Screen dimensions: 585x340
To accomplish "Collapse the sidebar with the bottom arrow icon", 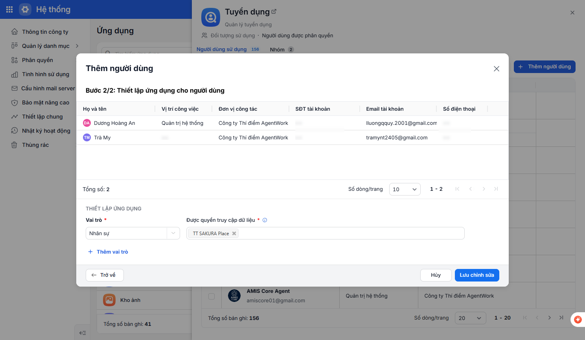I will point(83,333).
